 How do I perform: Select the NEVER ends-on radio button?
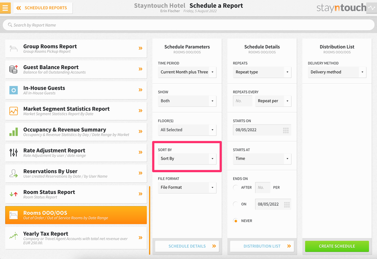pyautogui.click(x=236, y=221)
